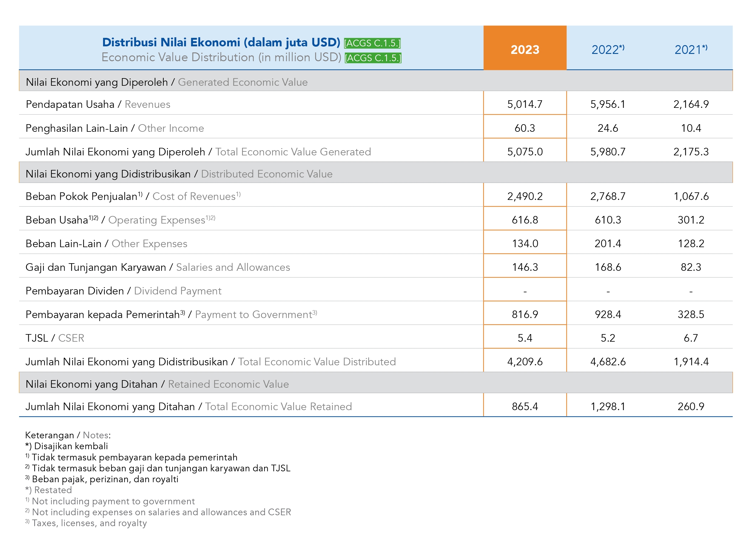Screen dimensions: 752x544
Task: Select the 2022 revenues value 5,956.1
Action: coord(608,104)
